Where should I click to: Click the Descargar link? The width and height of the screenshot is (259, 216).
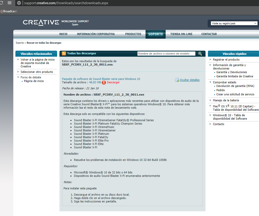click(113, 82)
